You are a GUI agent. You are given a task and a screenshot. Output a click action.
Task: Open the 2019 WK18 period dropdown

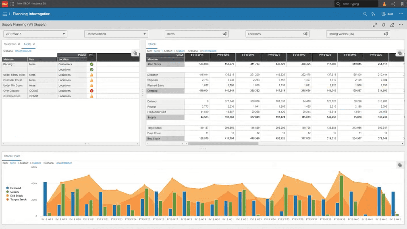click(x=35, y=34)
